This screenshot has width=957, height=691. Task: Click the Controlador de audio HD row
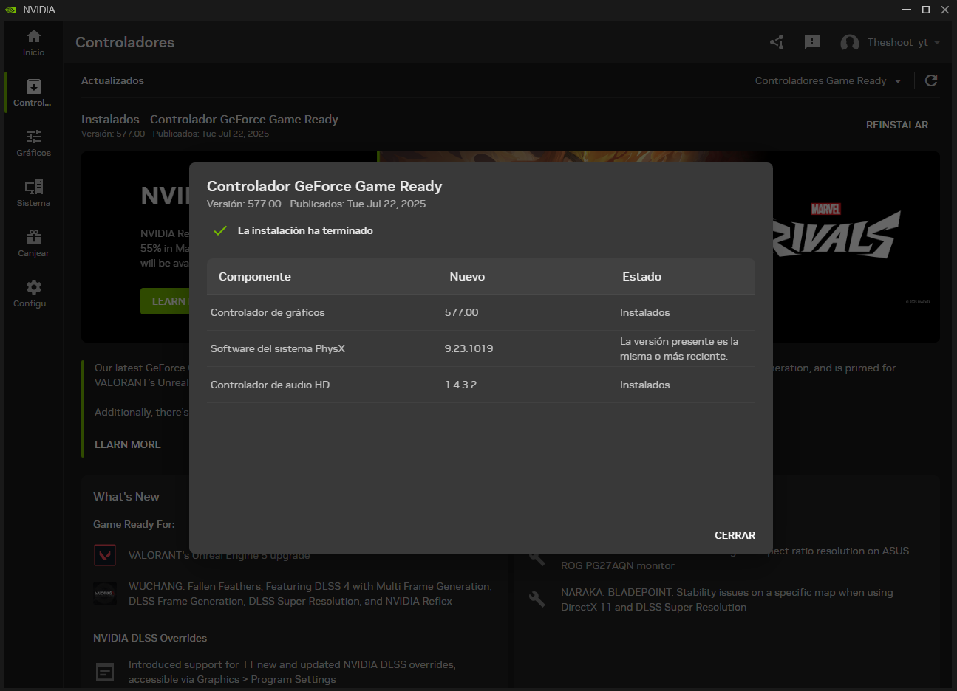[x=481, y=385]
